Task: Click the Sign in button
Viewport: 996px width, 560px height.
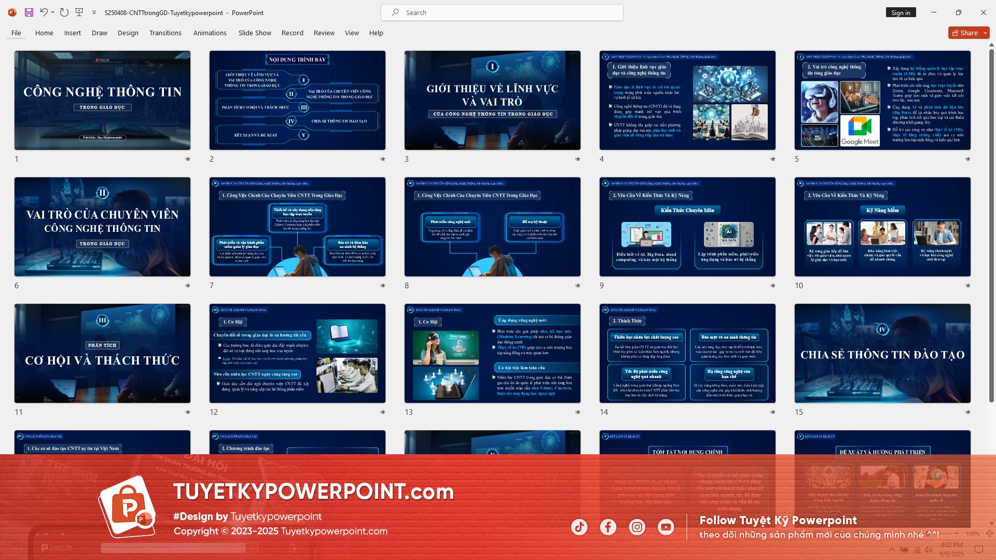Action: tap(901, 12)
